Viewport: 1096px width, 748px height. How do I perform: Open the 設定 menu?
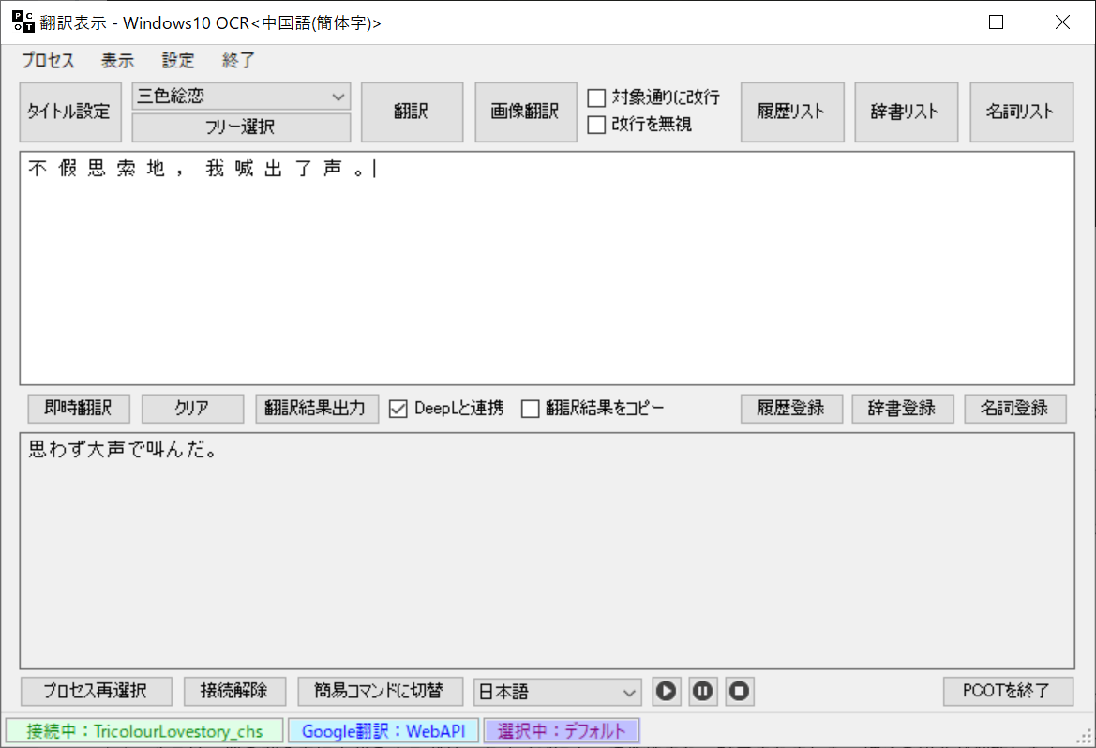pos(178,60)
